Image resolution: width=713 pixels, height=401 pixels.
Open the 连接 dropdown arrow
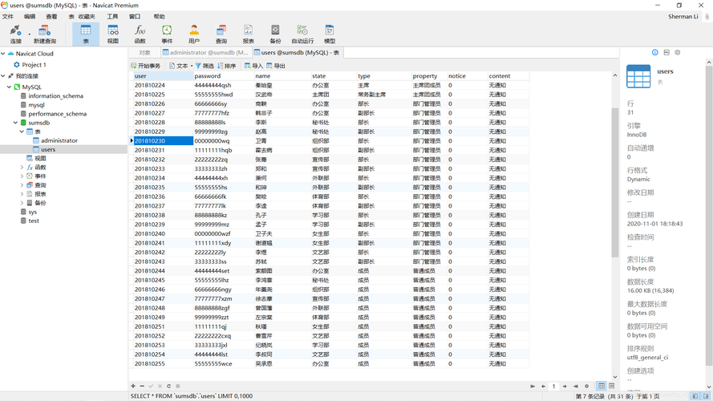click(30, 34)
